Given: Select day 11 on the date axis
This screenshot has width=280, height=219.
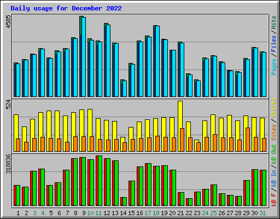Looking at the screenshot, I should point(98,213).
